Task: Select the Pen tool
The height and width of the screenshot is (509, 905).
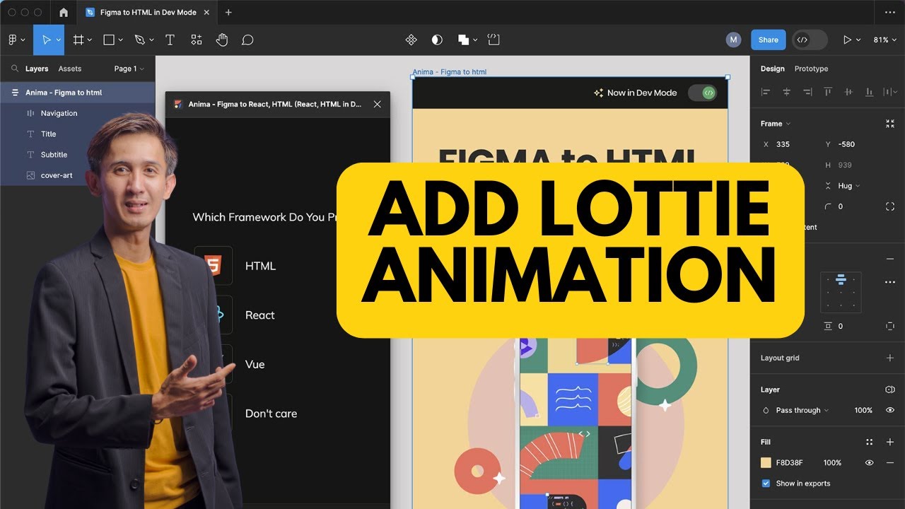Action: pos(139,40)
